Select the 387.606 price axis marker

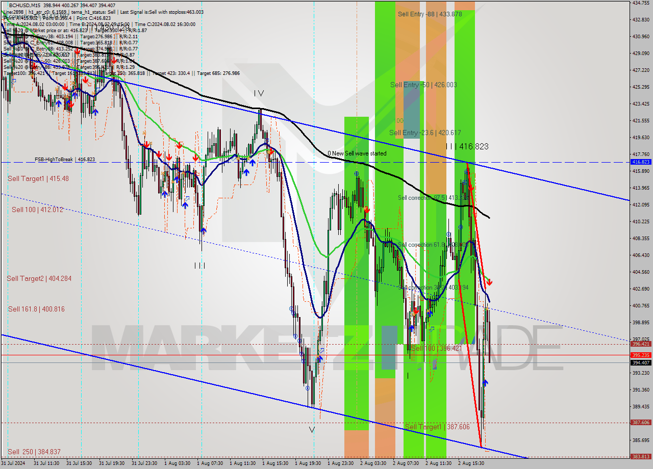point(641,423)
